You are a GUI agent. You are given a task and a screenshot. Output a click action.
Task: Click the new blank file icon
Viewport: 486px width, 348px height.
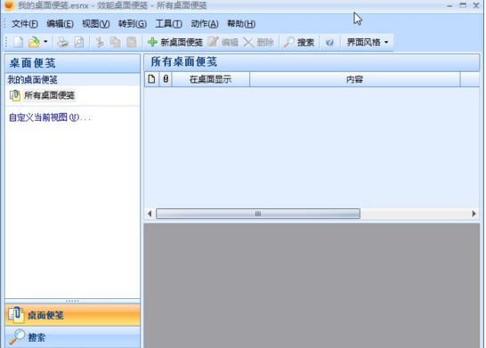pos(19,42)
